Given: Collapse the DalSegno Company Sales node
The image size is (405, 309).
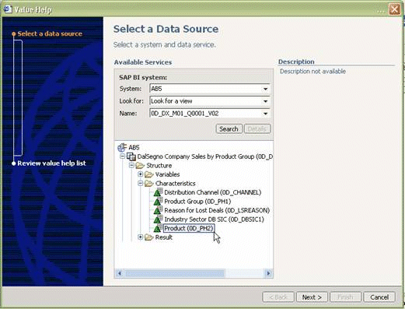Looking at the screenshot, I should click(122, 156).
